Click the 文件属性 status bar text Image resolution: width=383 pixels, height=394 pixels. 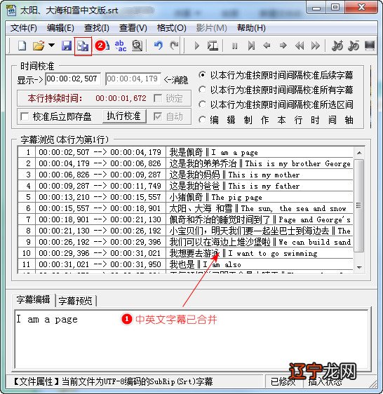pos(113,381)
